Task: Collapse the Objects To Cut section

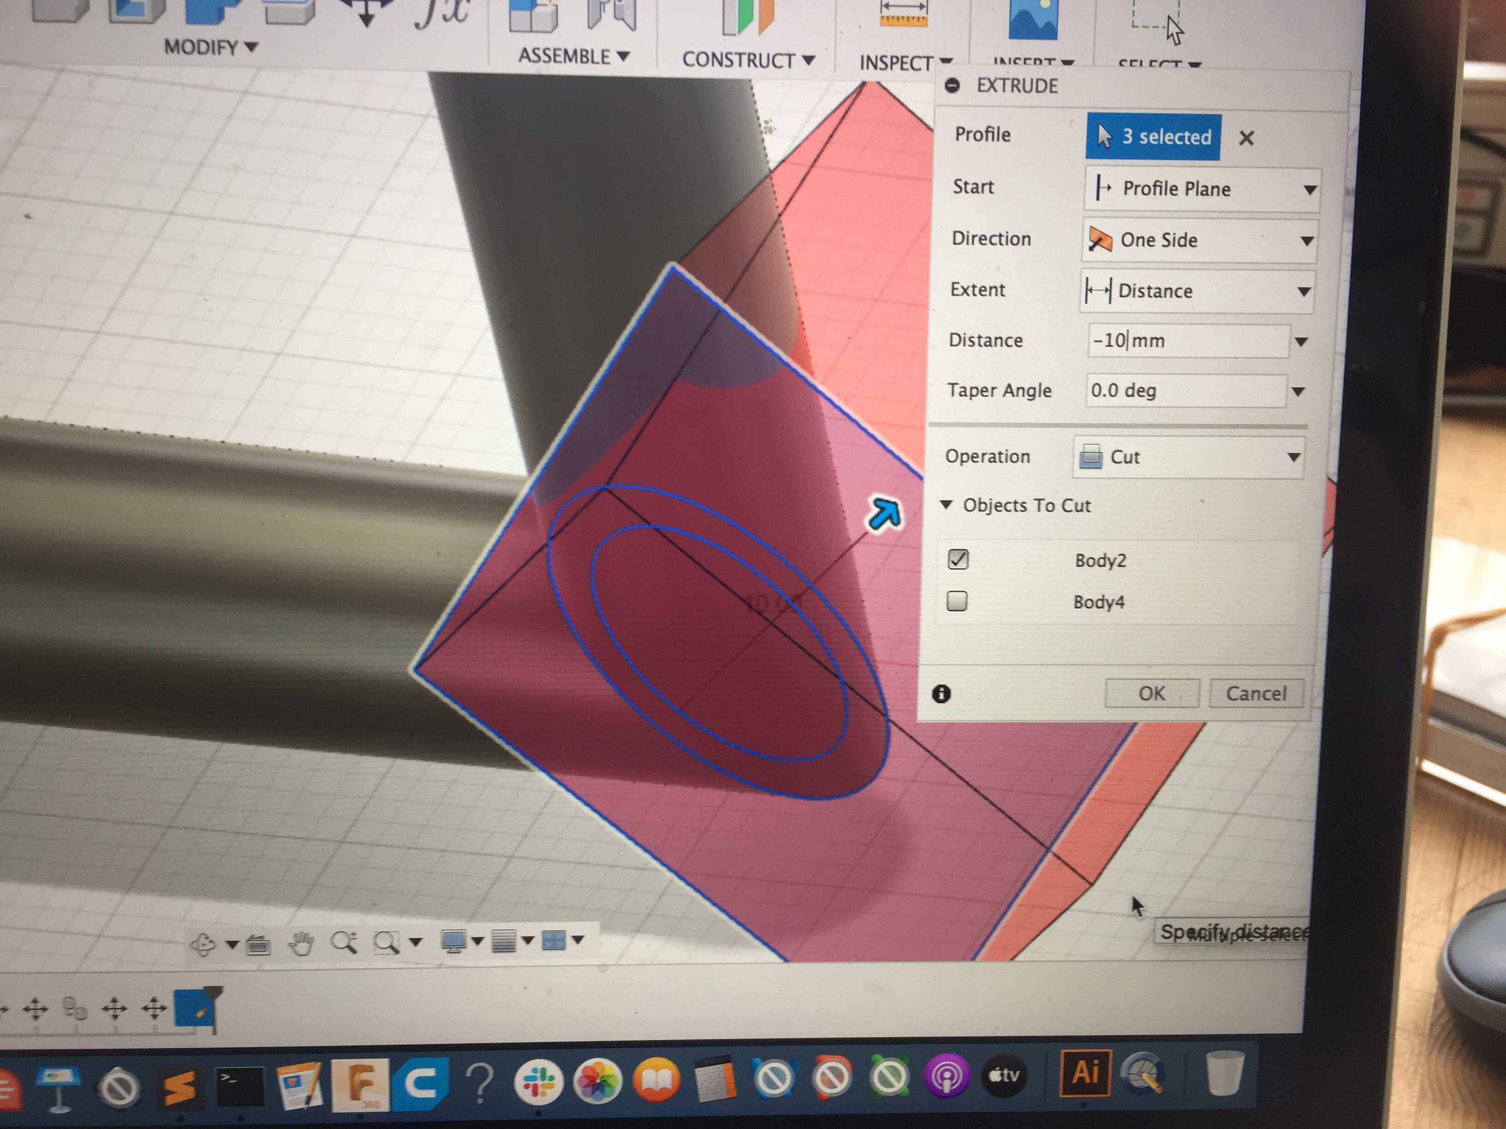Action: (x=946, y=504)
